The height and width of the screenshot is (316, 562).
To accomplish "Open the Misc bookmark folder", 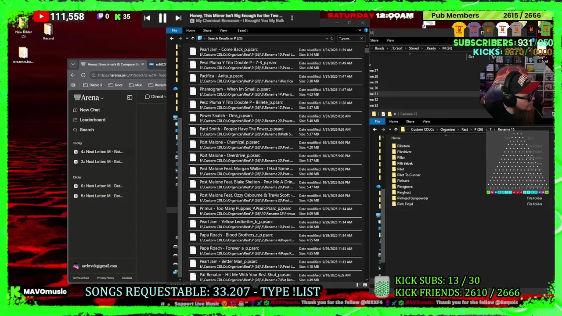I will coord(135,85).
